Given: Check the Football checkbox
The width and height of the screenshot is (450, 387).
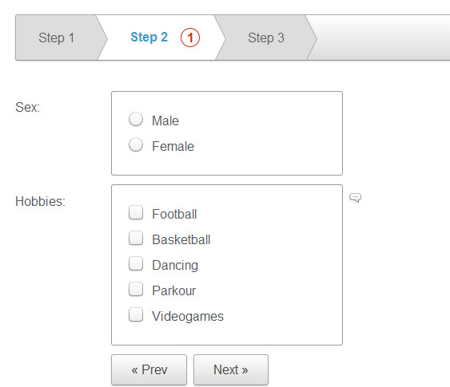Looking at the screenshot, I should coord(136,212).
